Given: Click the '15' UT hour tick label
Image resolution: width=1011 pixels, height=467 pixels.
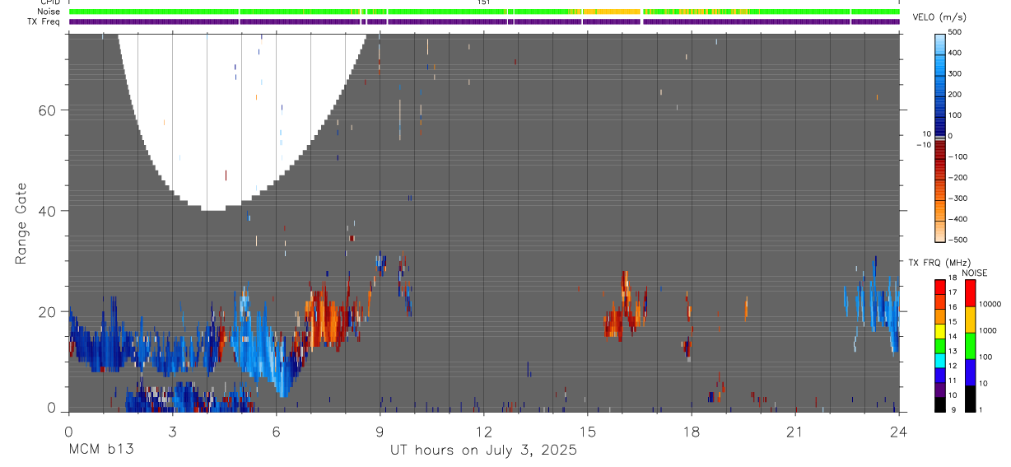Looking at the screenshot, I should 587,432.
